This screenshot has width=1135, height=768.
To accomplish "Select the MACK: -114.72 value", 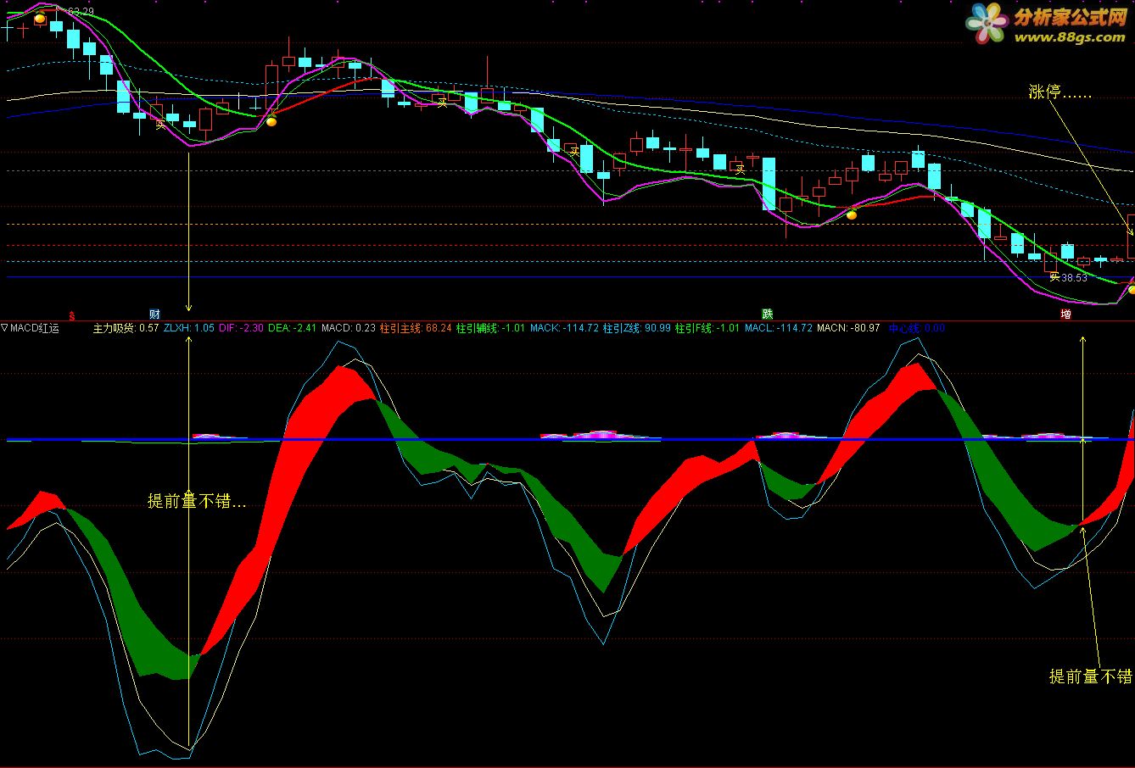I will [564, 328].
